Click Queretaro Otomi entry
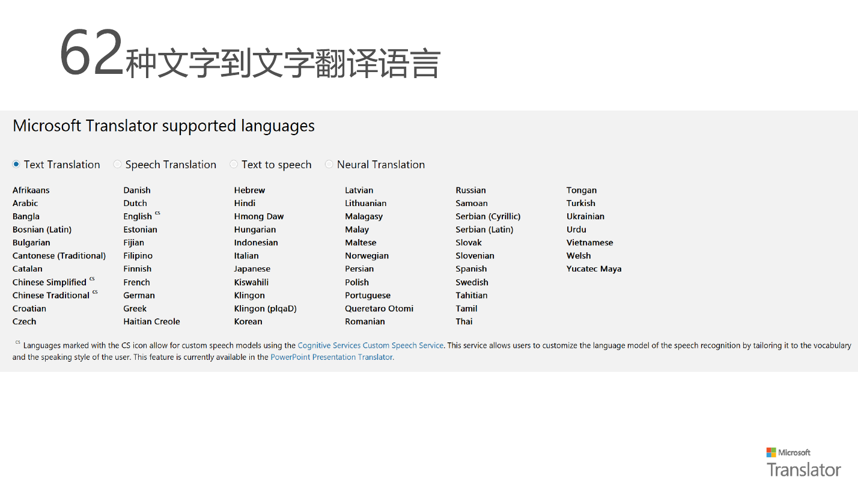The height and width of the screenshot is (483, 858). coord(379,309)
